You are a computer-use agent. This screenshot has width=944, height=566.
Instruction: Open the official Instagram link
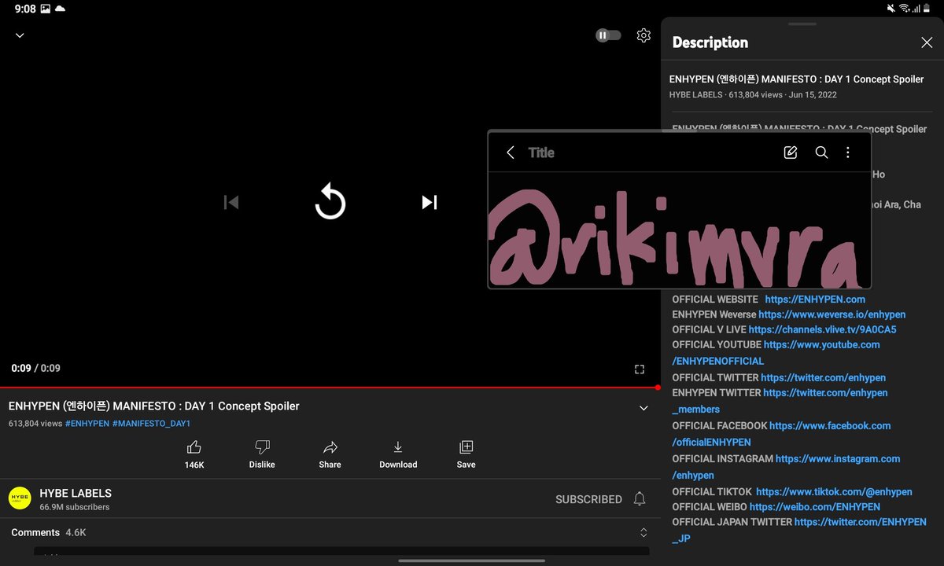tap(787, 467)
